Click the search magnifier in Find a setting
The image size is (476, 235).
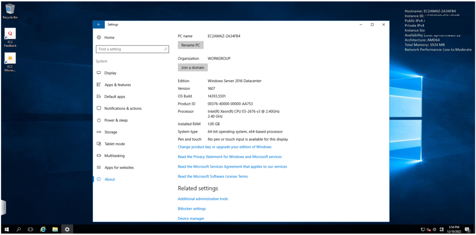[165, 49]
